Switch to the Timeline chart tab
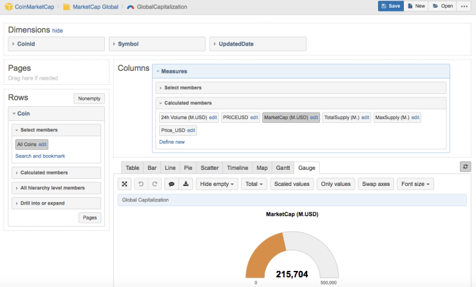Image resolution: width=476 pixels, height=287 pixels. pos(238,167)
